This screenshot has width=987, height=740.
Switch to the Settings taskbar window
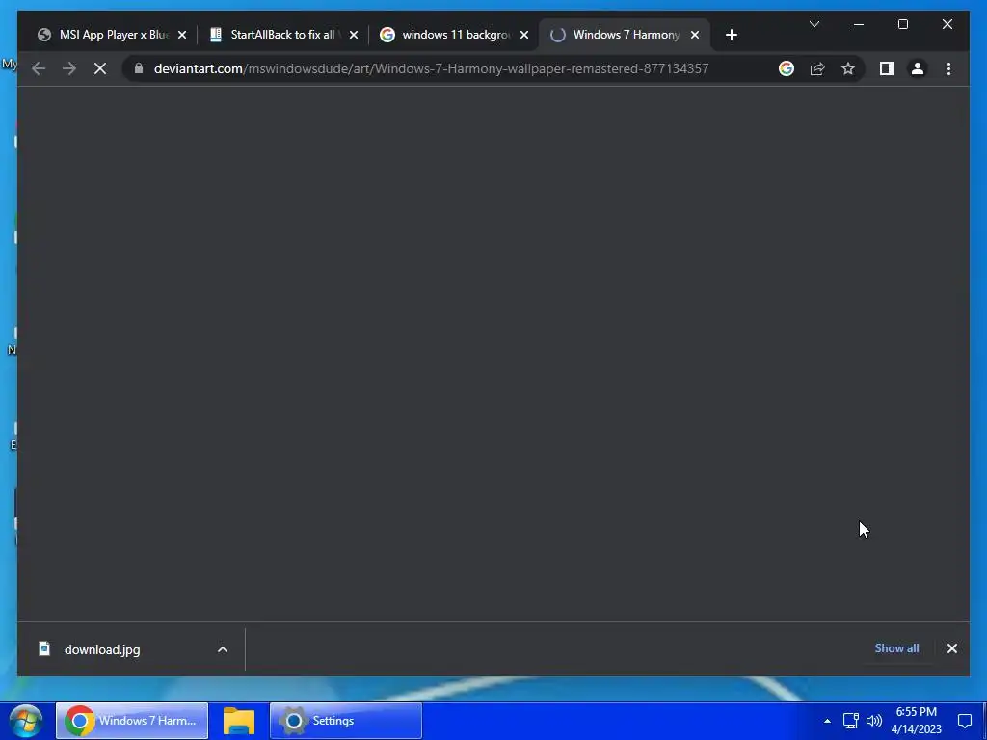(x=346, y=721)
